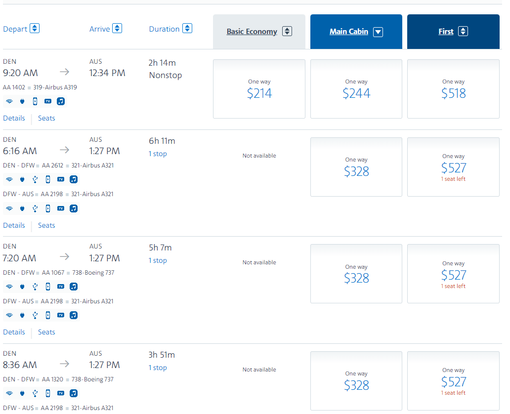Click Wi-Fi icon for AA 1320 flight
Screen dimensions: 510x414
pos(9,393)
